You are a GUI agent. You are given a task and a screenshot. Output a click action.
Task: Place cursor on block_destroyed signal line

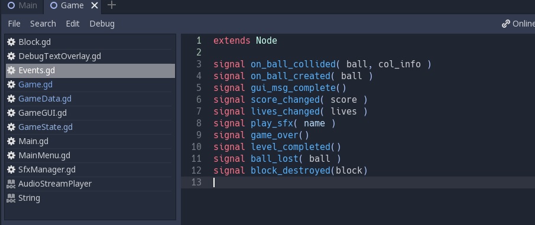click(290, 171)
